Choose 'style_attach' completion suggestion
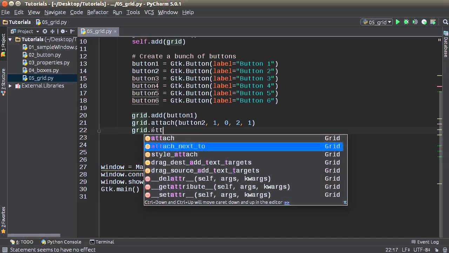This screenshot has width=449, height=253. [x=243, y=155]
